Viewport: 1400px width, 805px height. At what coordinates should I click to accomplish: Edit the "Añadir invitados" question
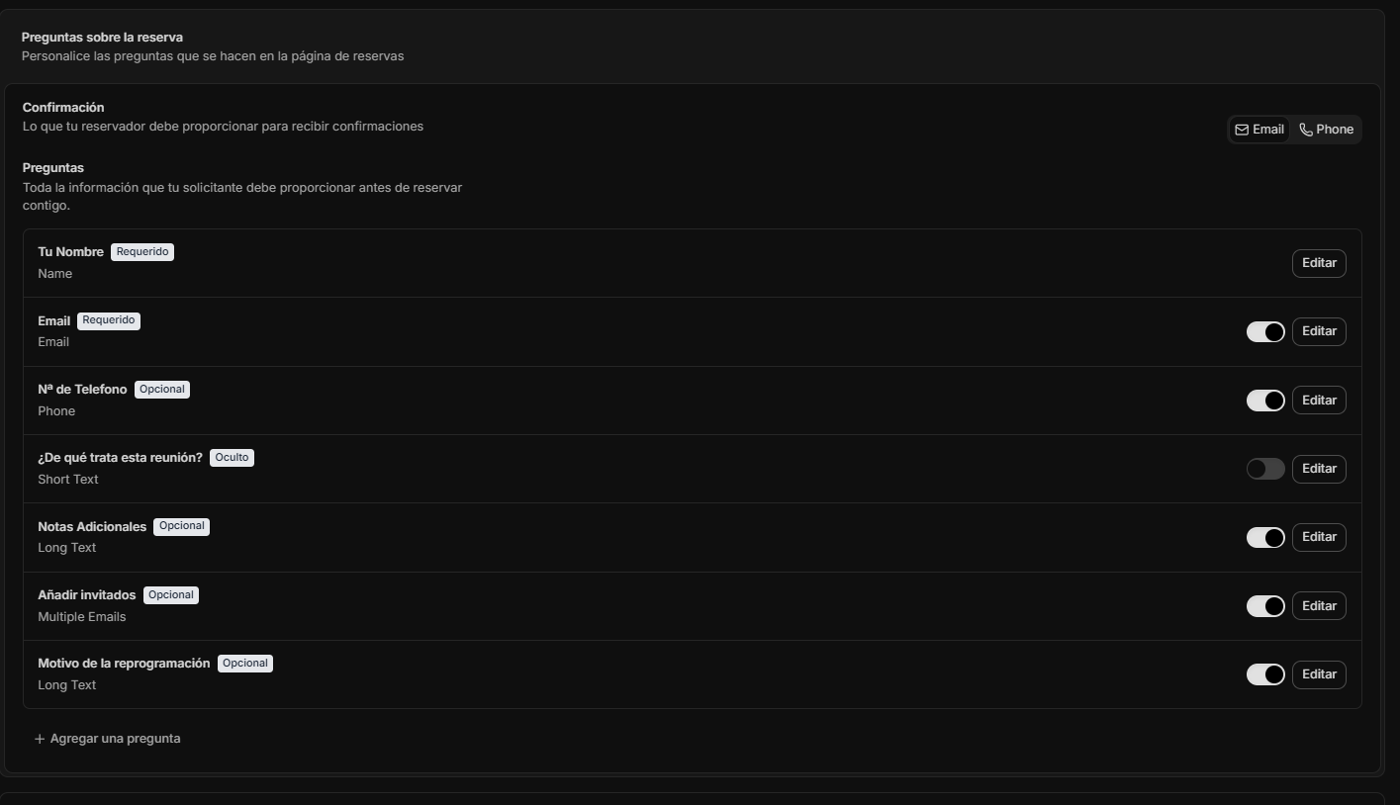[x=1319, y=605]
